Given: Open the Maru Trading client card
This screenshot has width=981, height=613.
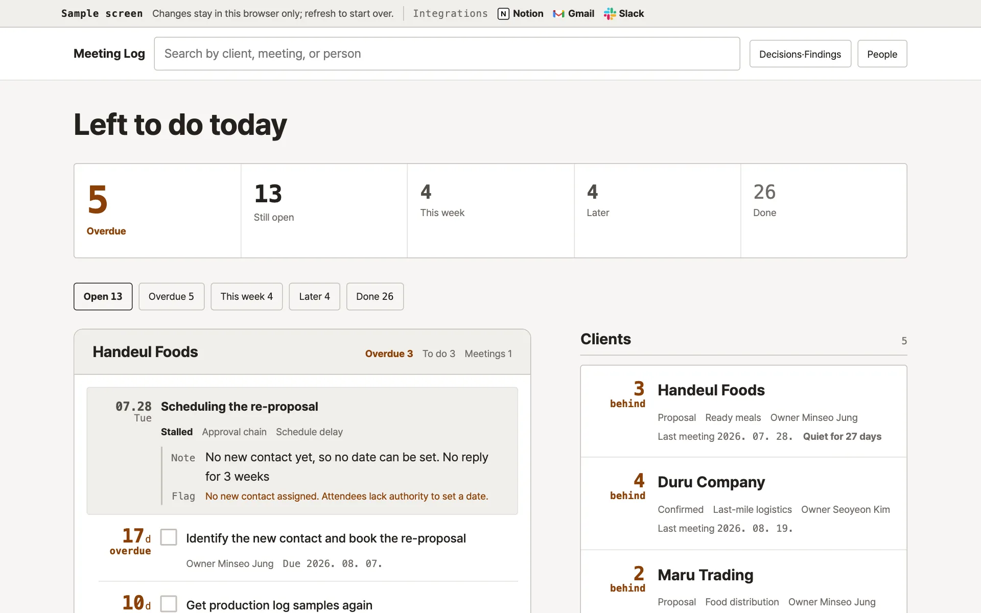Looking at the screenshot, I should pyautogui.click(x=743, y=582).
